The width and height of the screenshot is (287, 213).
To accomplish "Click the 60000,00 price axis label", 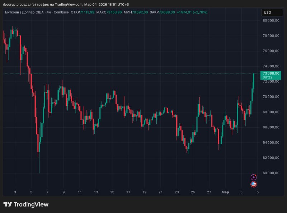I will tap(271, 173).
